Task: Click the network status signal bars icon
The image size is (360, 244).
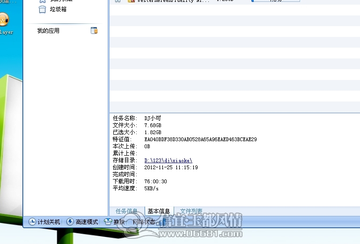Action: click(162, 222)
